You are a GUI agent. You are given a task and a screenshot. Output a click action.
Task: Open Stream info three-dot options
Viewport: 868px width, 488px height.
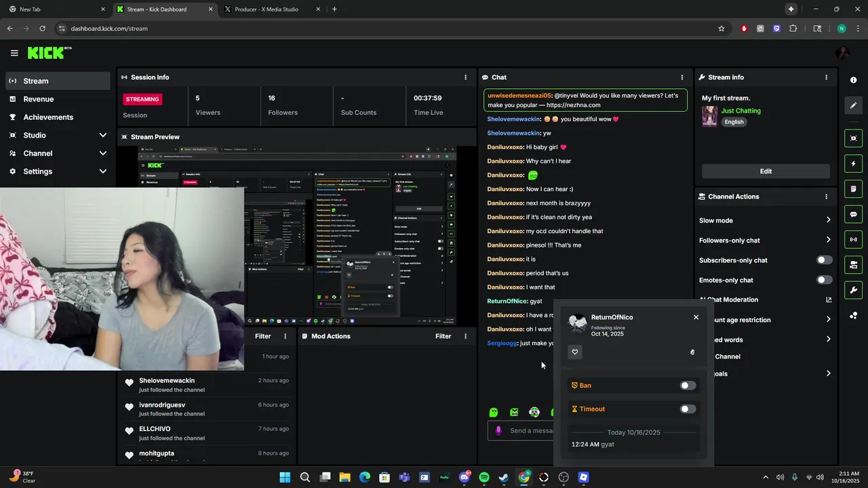[826, 77]
